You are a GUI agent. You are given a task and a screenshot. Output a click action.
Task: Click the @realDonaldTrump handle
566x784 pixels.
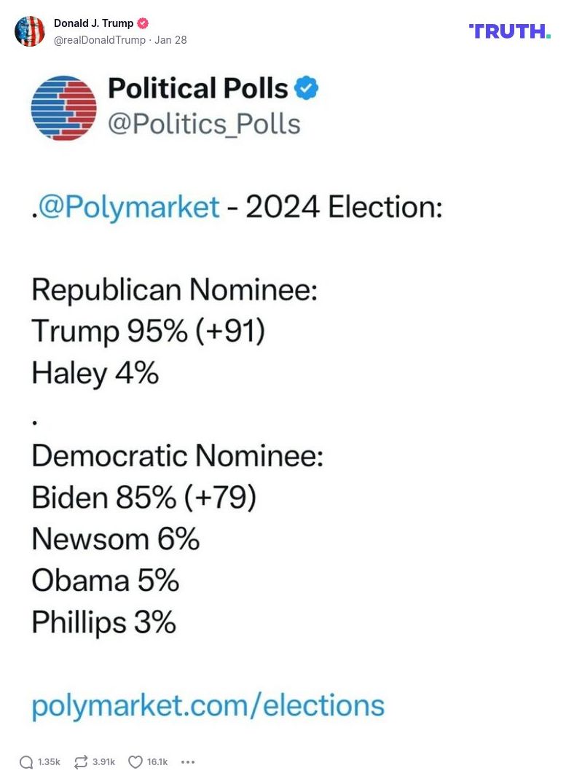coord(99,40)
